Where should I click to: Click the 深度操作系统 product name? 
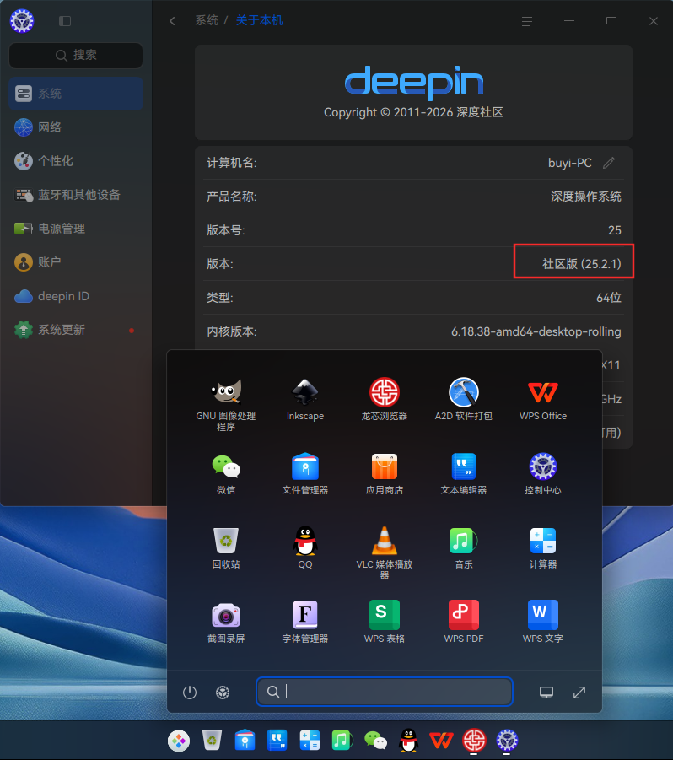pyautogui.click(x=586, y=197)
